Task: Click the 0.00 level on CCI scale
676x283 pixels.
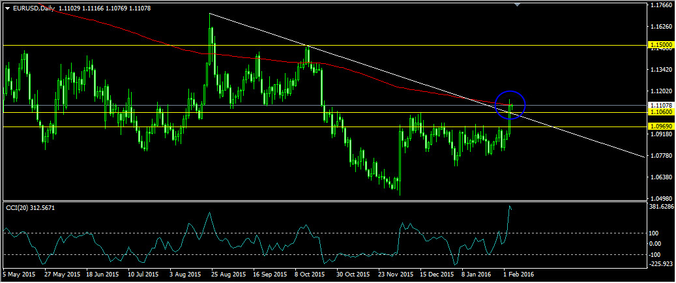Action: [x=656, y=244]
